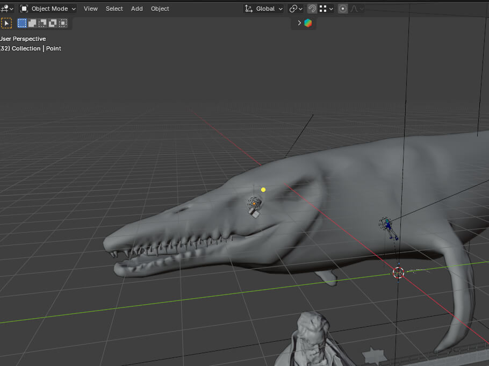Choose the Subtract Selection mode

coord(42,24)
